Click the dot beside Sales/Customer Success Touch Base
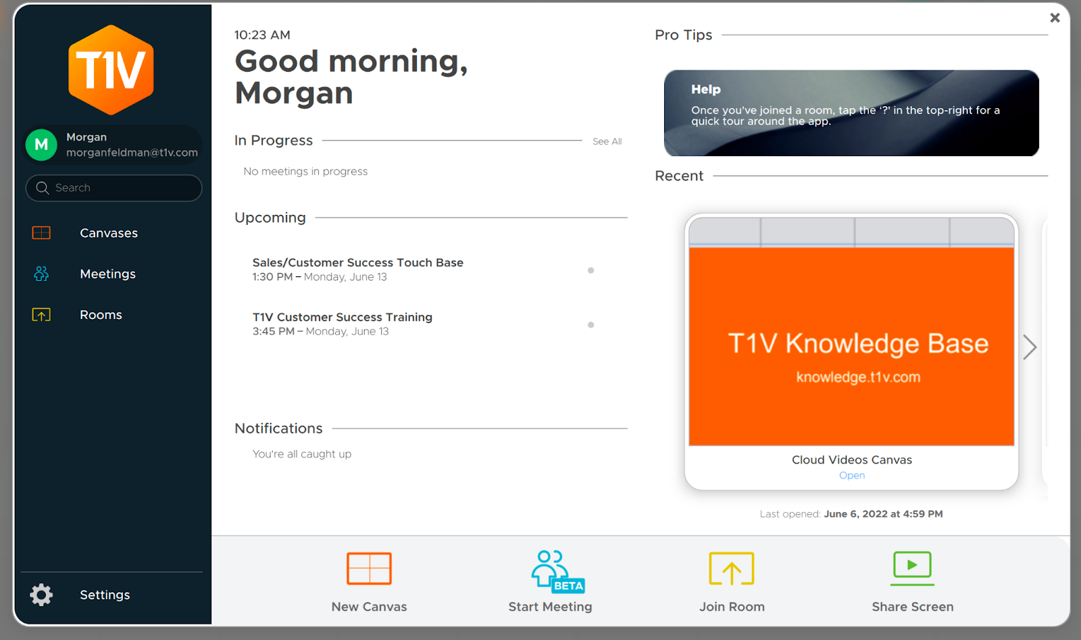The height and width of the screenshot is (640, 1081). [x=590, y=270]
